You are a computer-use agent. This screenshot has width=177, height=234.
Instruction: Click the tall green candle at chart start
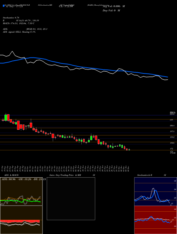[6, 117]
